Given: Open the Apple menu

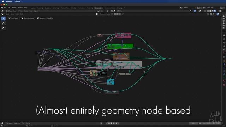Looking at the screenshot, I should (x=3, y=1).
